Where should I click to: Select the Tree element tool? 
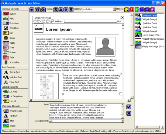coord(8,47)
